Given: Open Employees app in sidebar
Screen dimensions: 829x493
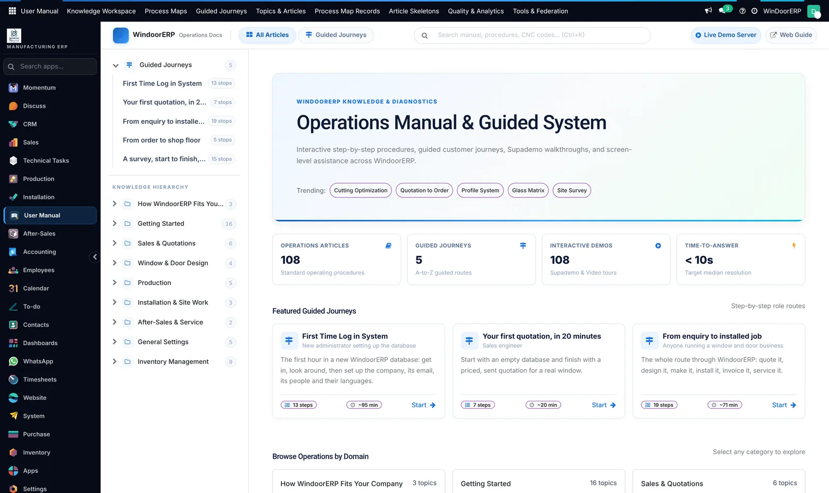Looking at the screenshot, I should (x=50, y=270).
